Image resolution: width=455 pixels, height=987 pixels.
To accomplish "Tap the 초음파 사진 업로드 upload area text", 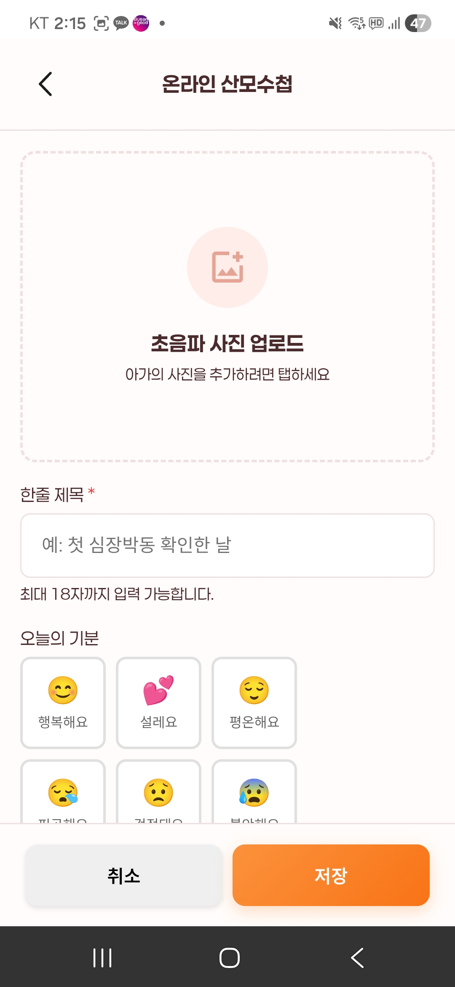I will [227, 343].
